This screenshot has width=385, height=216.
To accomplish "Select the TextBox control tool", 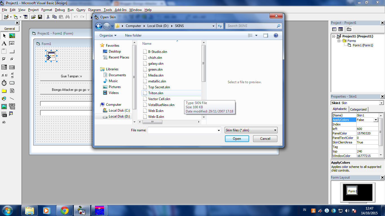I will click(x=12, y=43).
